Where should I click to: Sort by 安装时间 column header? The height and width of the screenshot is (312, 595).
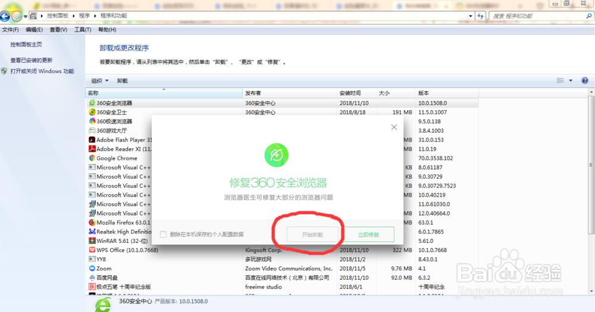pos(356,93)
